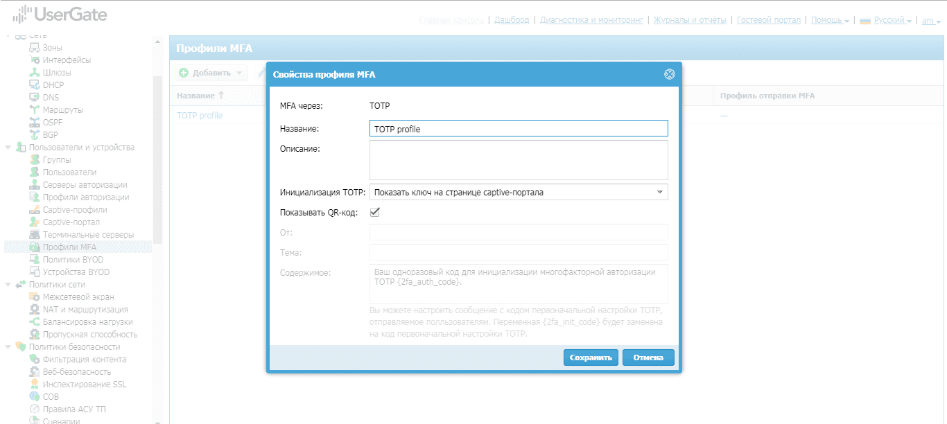Click the Межсетевой экран icon
Image resolution: width=947 pixels, height=424 pixels.
tap(35, 297)
